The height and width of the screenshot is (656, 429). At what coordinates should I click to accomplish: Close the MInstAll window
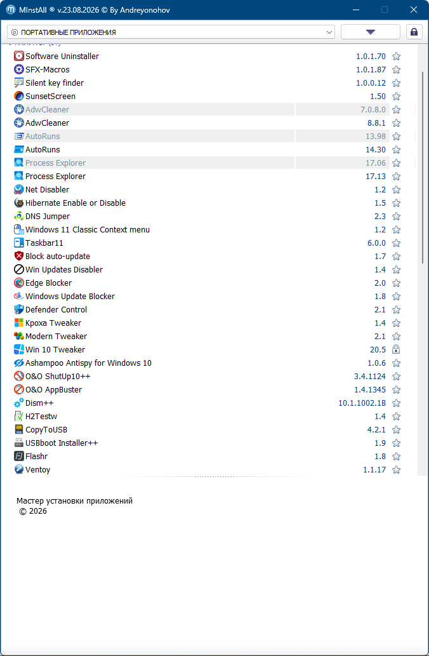tap(413, 10)
